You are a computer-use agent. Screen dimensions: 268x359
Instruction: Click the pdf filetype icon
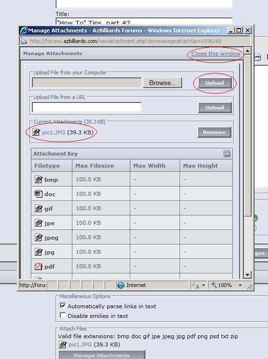(39, 266)
